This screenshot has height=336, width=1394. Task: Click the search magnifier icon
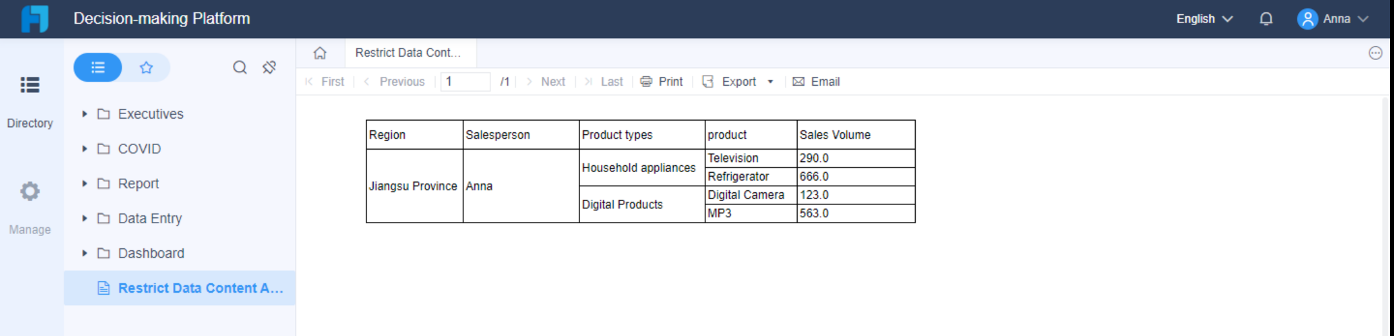(x=240, y=67)
